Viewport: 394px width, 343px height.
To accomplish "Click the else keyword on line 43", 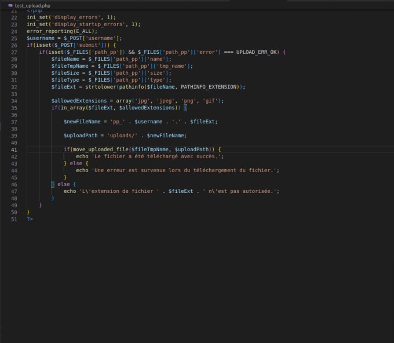I will click(x=76, y=163).
